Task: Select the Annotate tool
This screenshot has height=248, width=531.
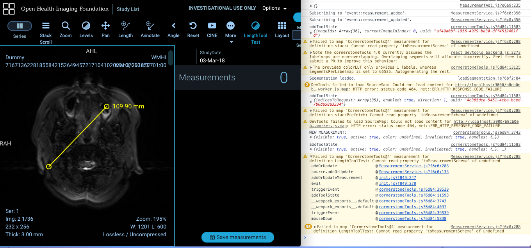Action: 150,30
